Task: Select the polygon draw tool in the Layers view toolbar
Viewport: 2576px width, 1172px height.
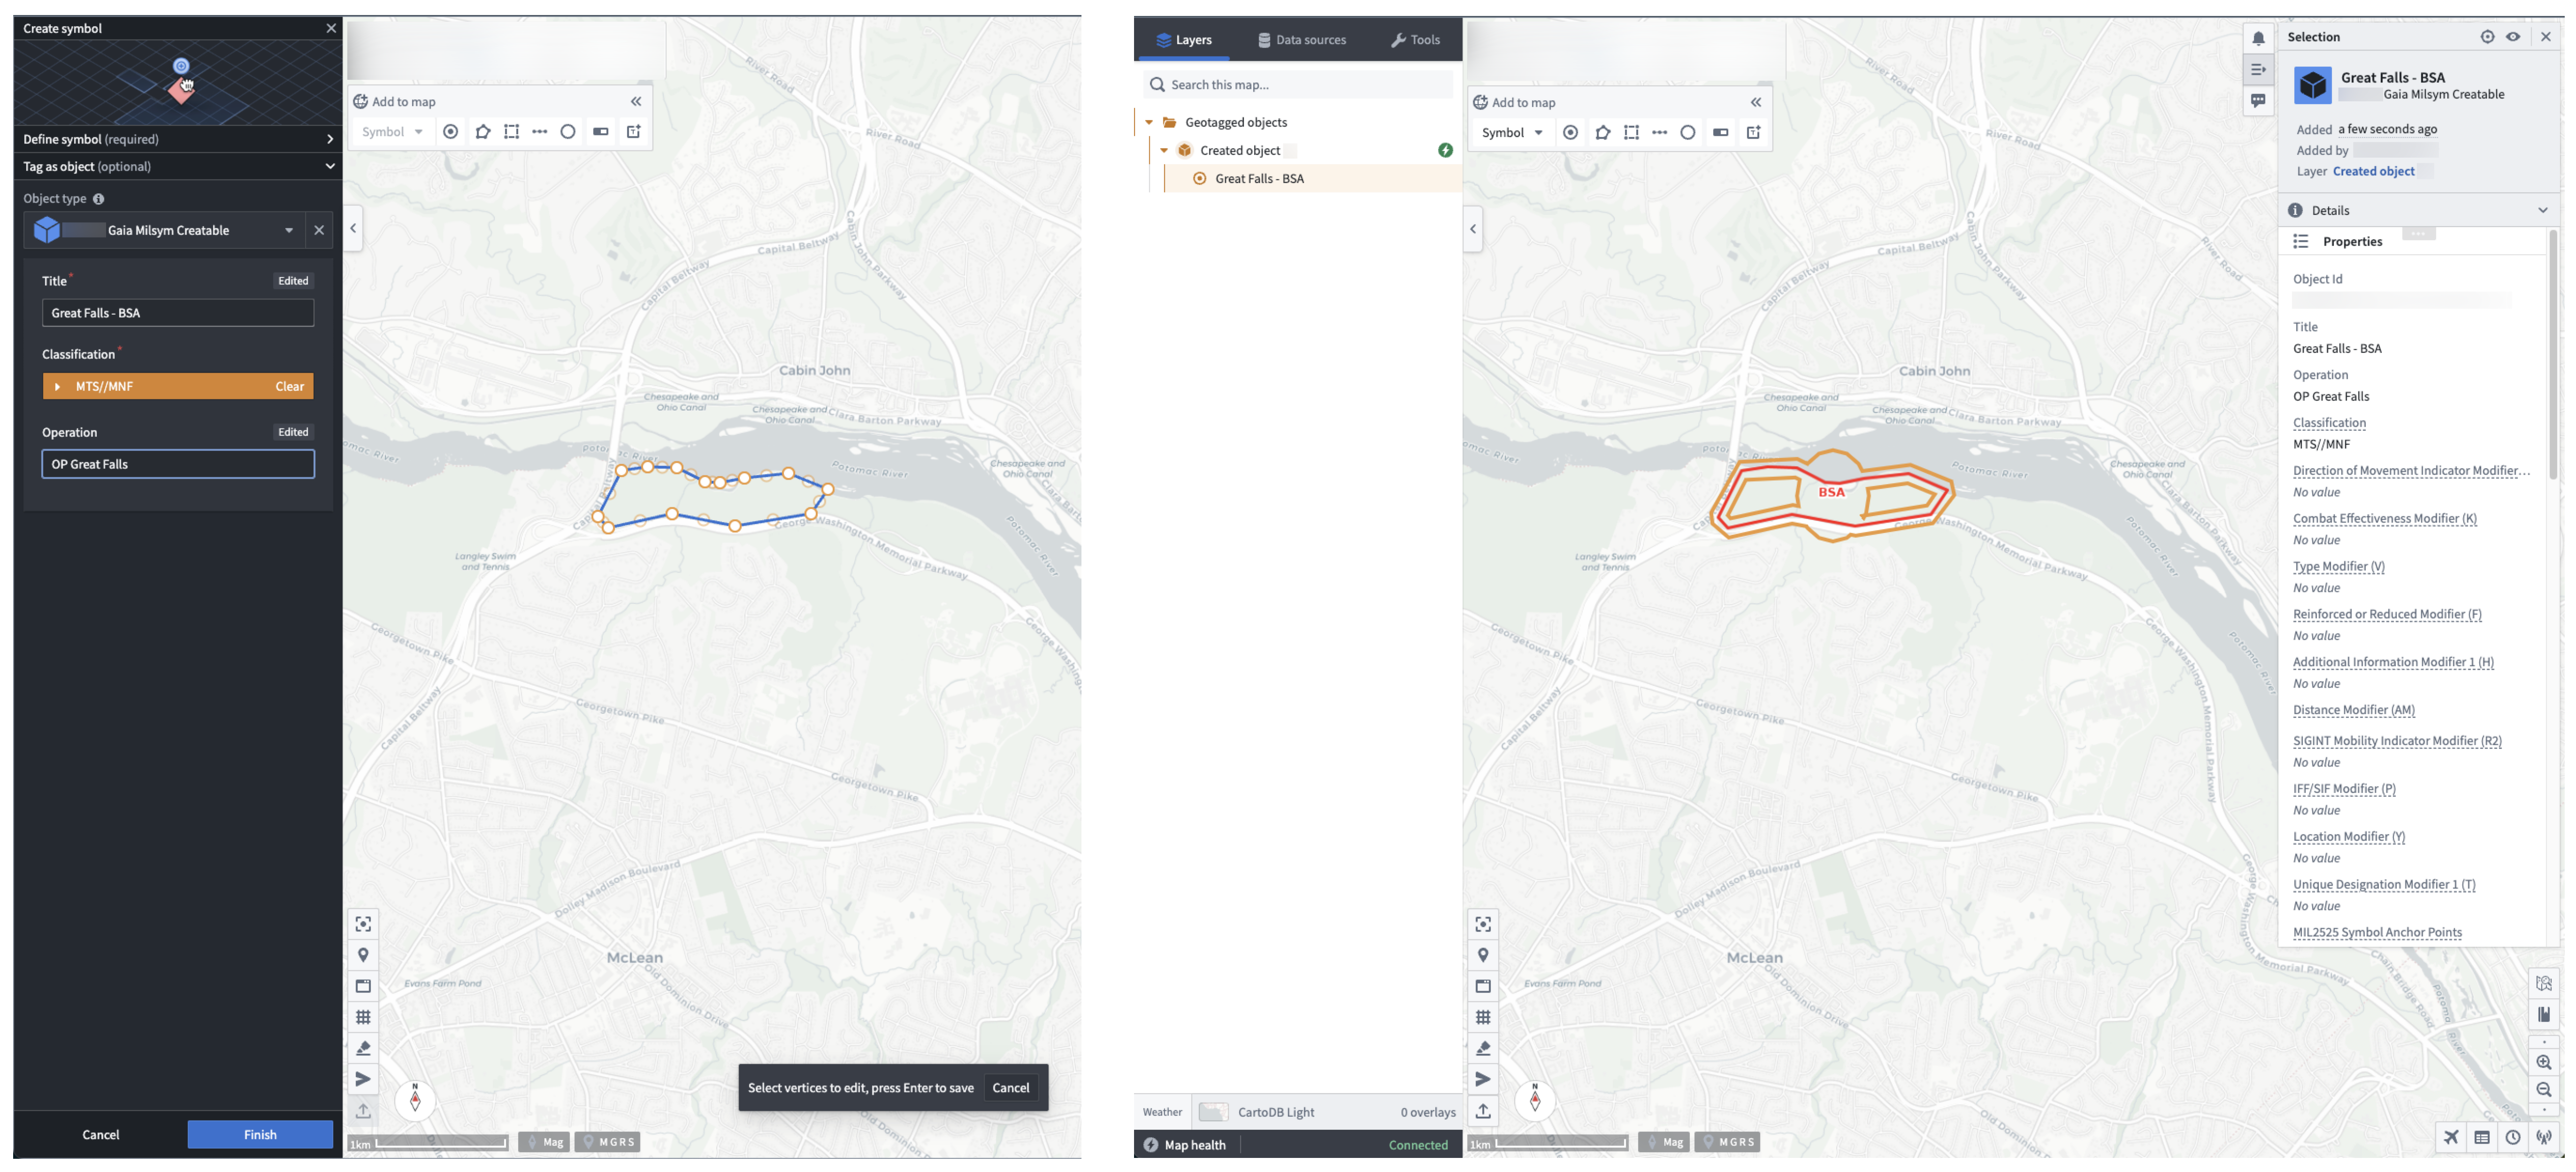Action: [1602, 132]
